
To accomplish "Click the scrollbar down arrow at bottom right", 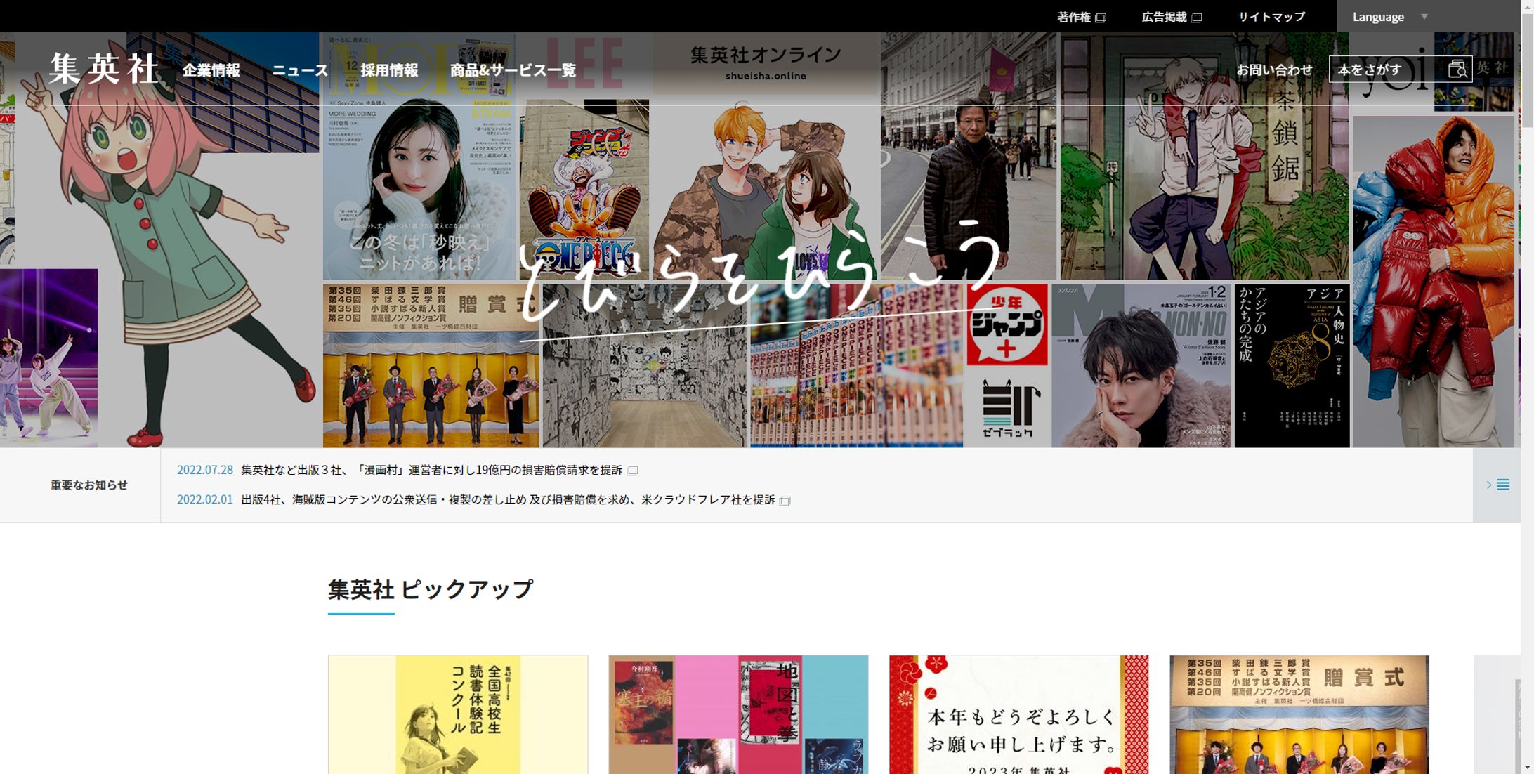I will 1526,767.
